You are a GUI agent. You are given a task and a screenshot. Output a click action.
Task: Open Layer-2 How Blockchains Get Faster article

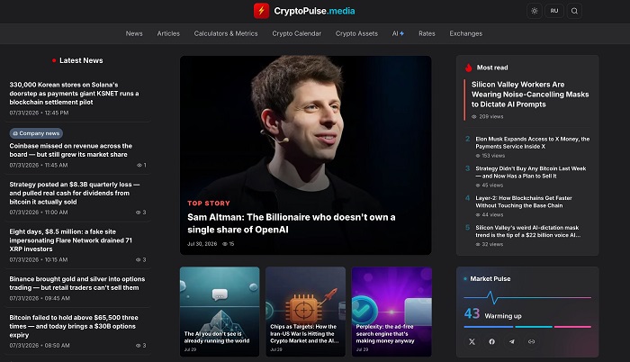(x=524, y=202)
